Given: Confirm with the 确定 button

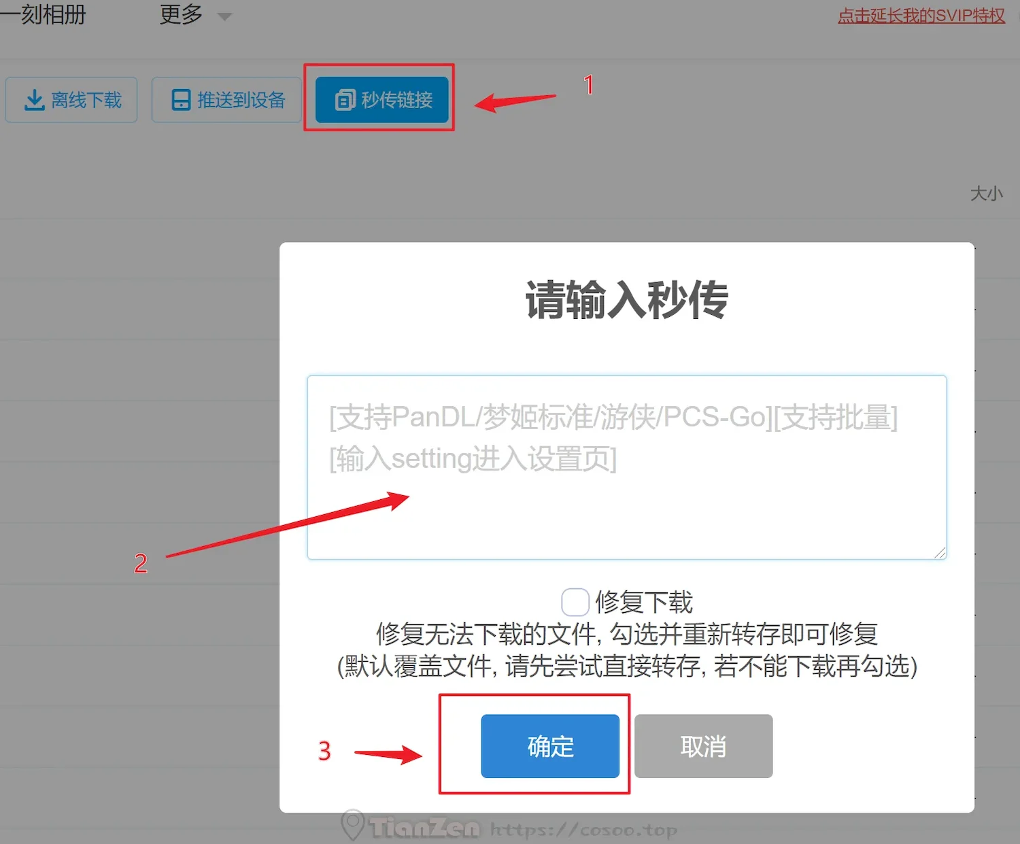Looking at the screenshot, I should [x=550, y=746].
